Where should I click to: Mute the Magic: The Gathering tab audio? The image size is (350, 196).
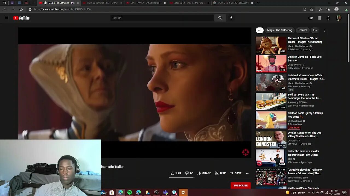[x=45, y=3]
